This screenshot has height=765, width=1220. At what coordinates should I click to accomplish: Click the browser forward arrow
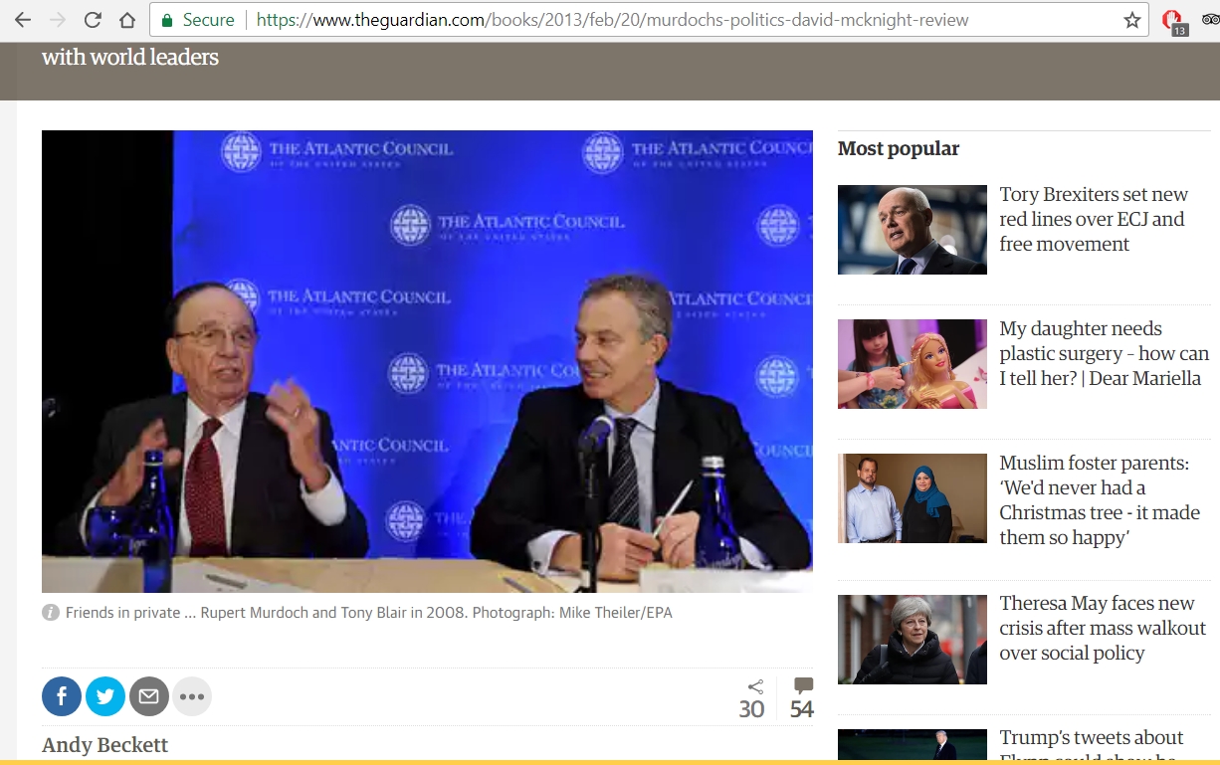[x=57, y=20]
